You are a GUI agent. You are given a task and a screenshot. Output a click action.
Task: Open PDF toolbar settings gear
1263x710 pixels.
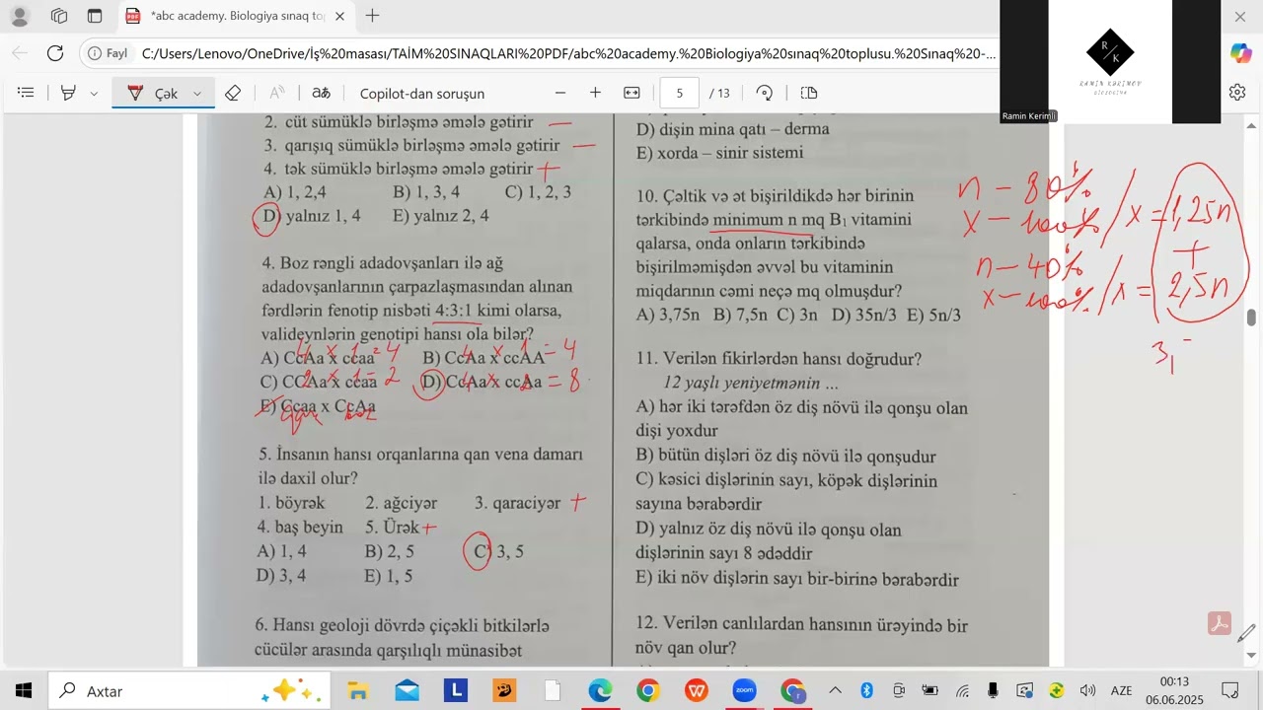coord(1237,92)
